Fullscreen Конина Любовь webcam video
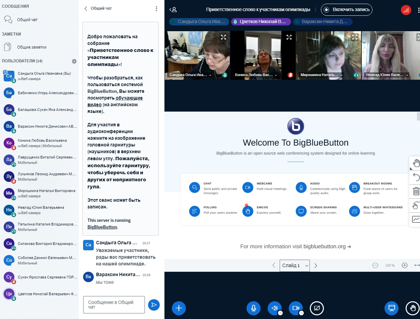 289,37
